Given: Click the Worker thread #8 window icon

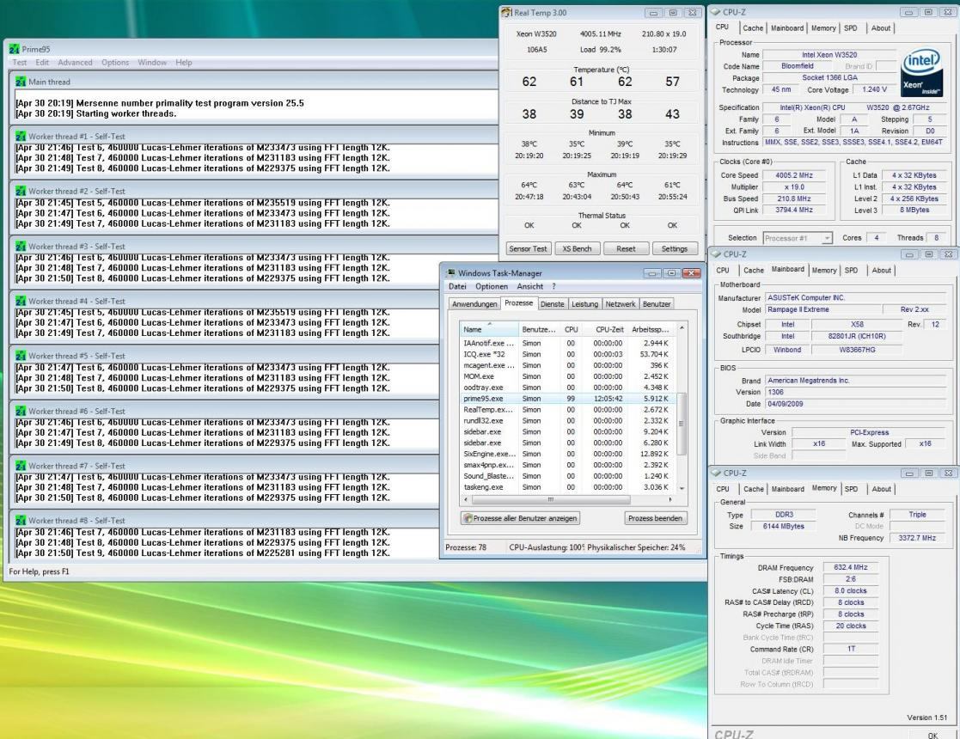Looking at the screenshot, I should 21,521.
